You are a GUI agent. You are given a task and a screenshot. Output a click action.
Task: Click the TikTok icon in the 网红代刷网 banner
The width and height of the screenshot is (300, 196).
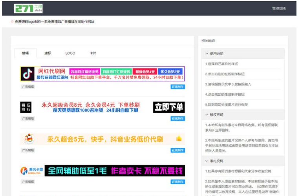click(27, 74)
